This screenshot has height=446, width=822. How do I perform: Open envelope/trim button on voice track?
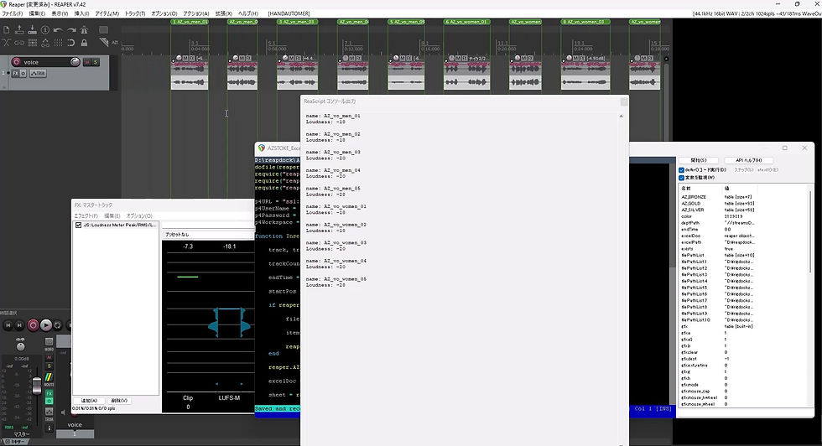(x=38, y=74)
